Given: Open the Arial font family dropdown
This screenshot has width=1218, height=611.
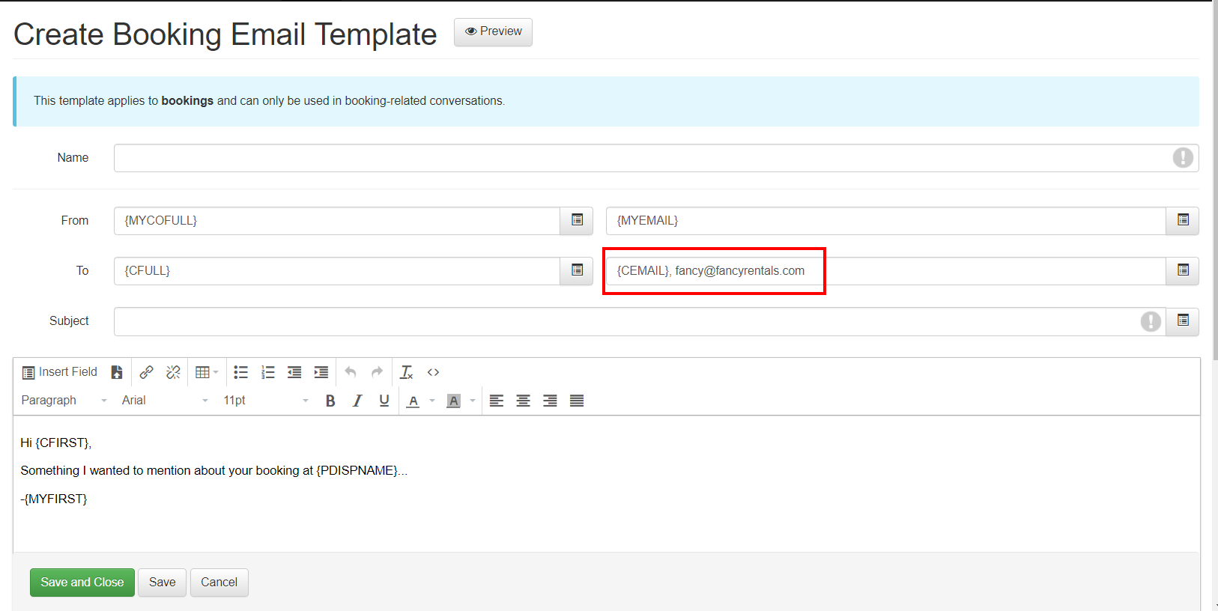Looking at the screenshot, I should [x=165, y=401].
